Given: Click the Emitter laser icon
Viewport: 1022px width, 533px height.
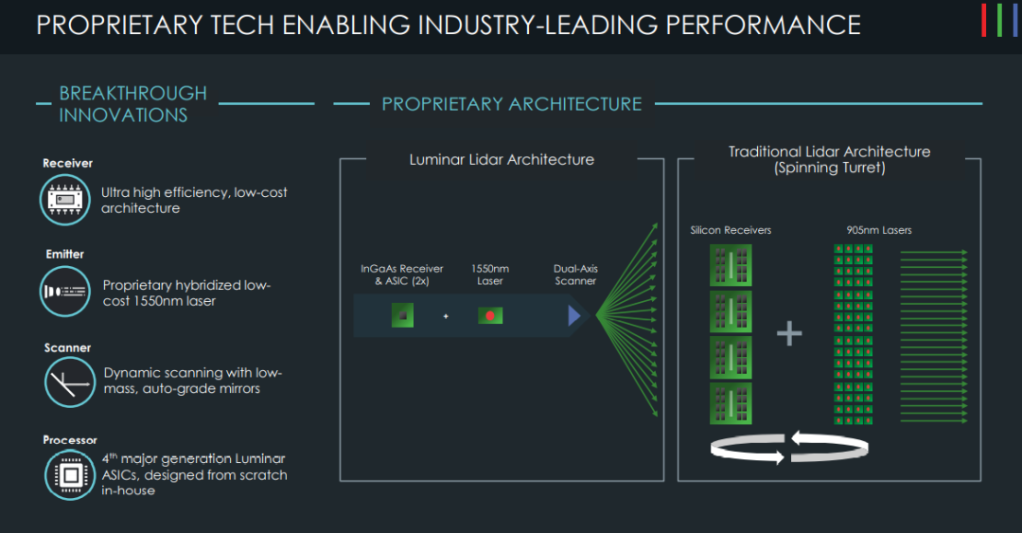Looking at the screenshot, I should [x=65, y=291].
